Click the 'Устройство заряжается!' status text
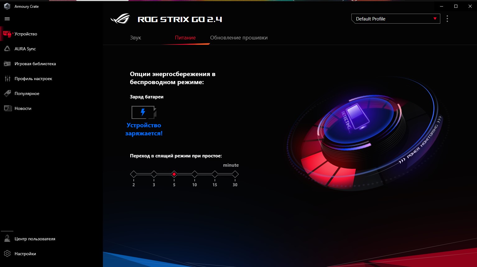Screen dimensions: 477x267 tap(144, 129)
